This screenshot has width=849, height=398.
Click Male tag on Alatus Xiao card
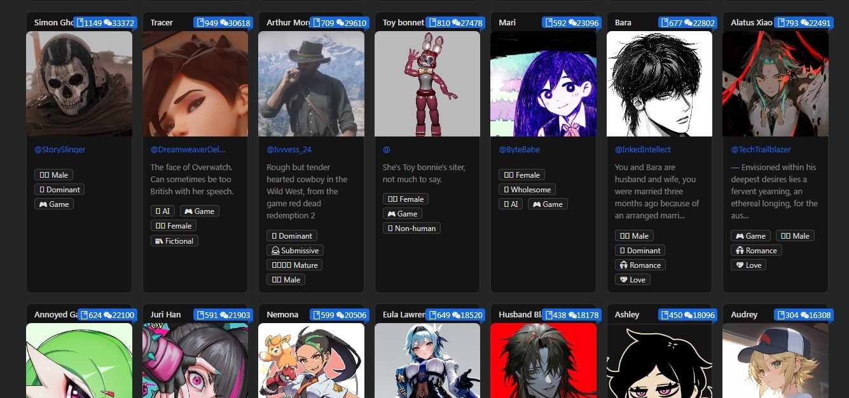coord(795,235)
